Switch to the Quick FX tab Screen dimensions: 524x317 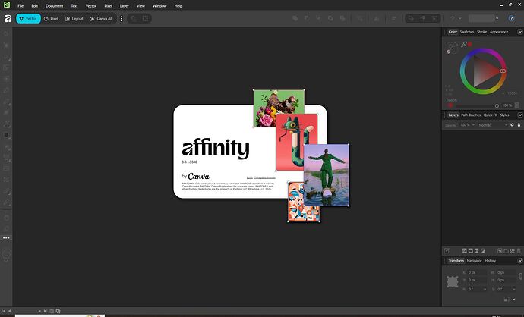point(491,115)
